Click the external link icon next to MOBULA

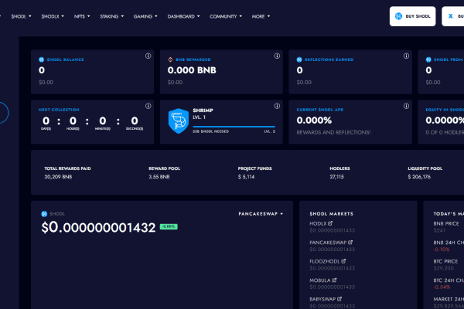[x=334, y=280]
